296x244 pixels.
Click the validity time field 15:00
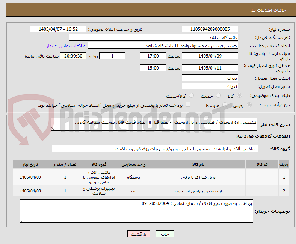(x=153, y=68)
